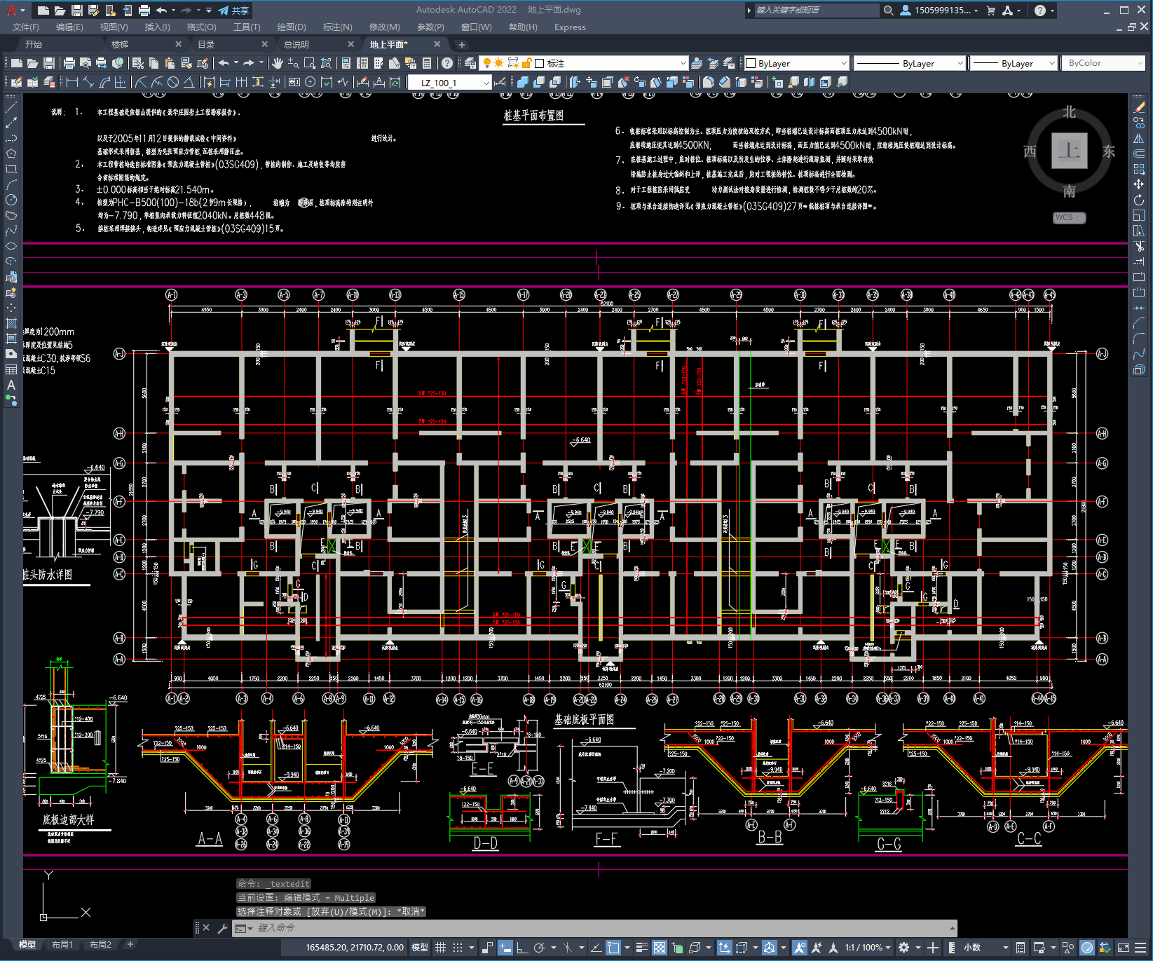Image resolution: width=1153 pixels, height=961 pixels.
Task: Click the Plot (print) icon in quick access toolbar
Action: tap(144, 11)
